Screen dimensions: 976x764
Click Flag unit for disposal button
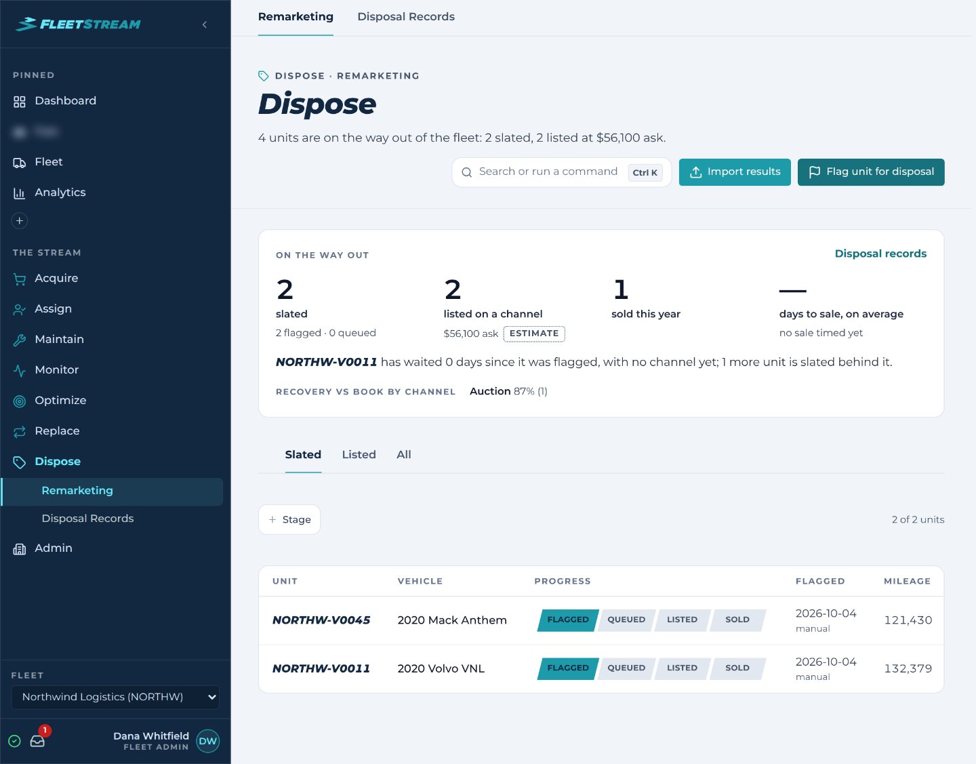871,172
